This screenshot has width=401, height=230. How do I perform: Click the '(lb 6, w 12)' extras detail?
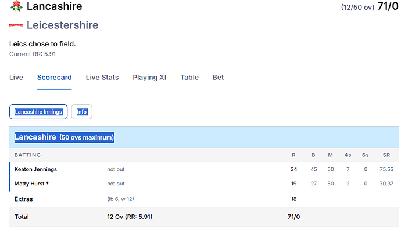pos(120,199)
